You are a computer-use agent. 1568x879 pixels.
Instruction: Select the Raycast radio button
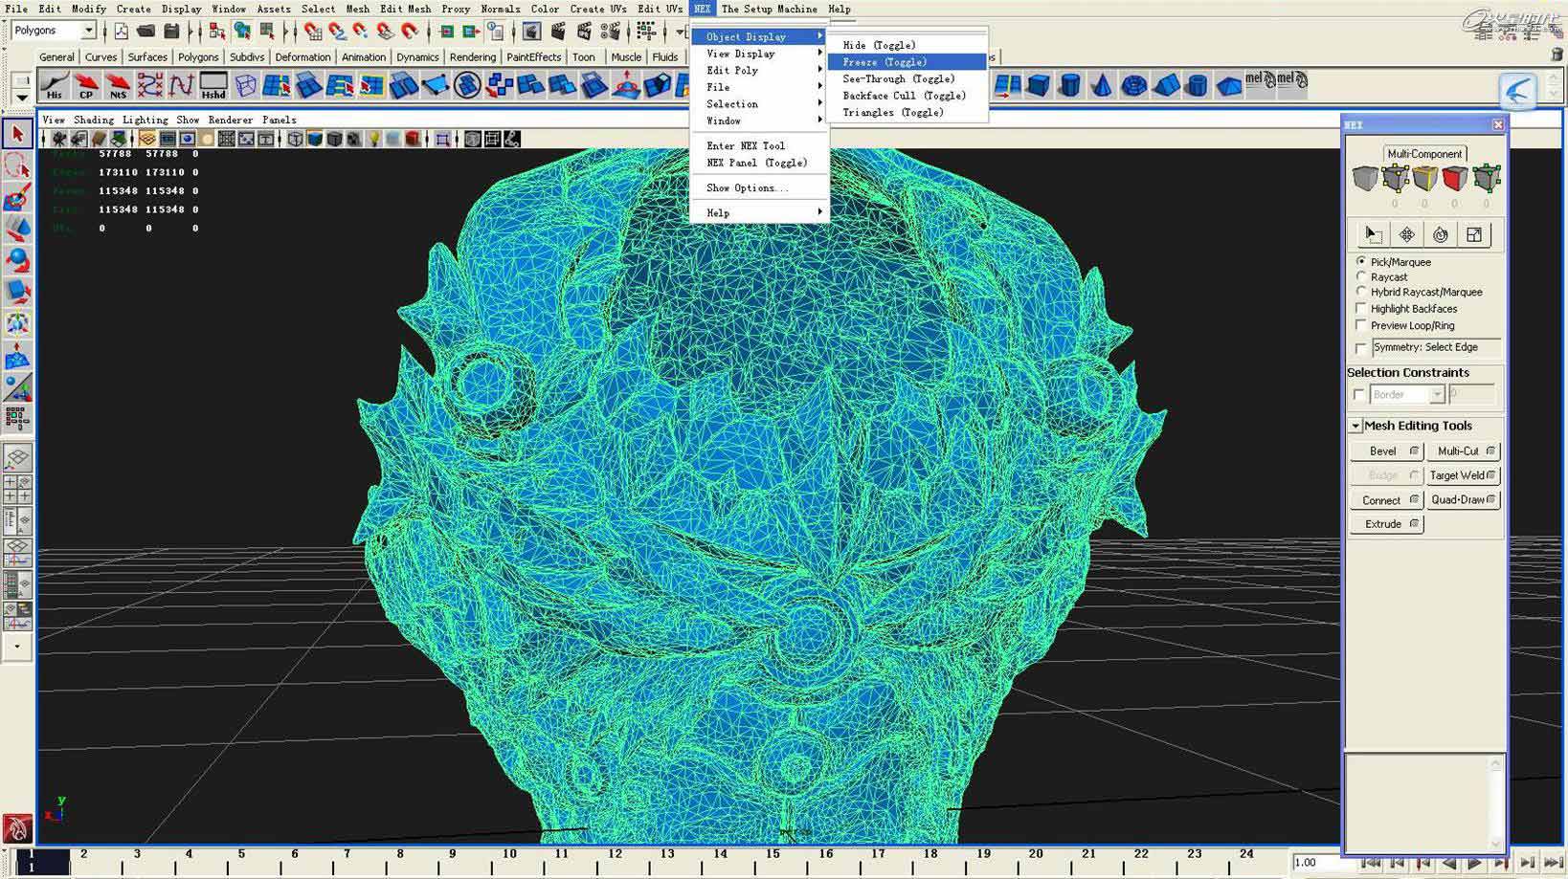(x=1362, y=276)
